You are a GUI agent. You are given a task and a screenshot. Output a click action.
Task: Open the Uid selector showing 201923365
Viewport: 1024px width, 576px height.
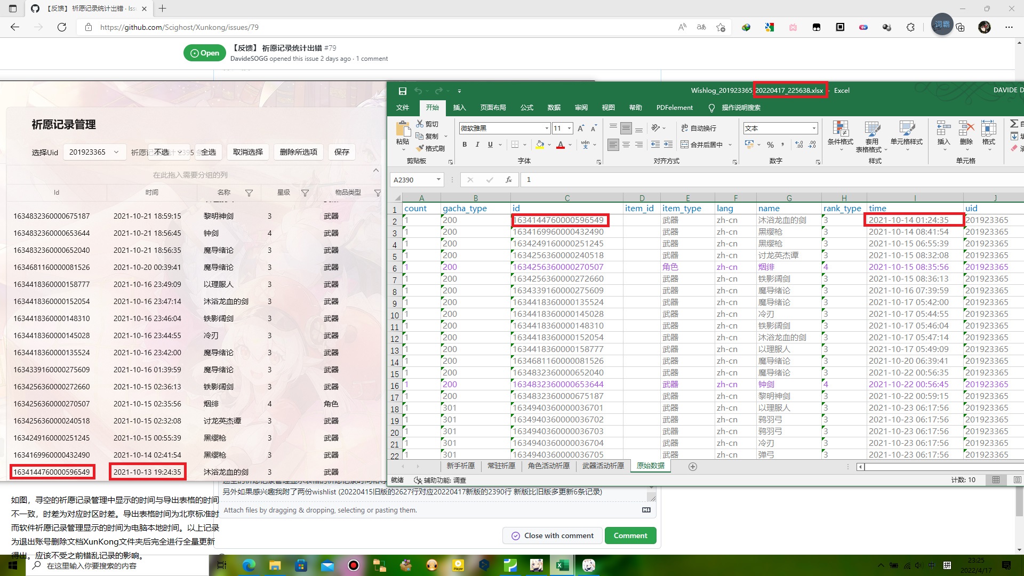94,152
